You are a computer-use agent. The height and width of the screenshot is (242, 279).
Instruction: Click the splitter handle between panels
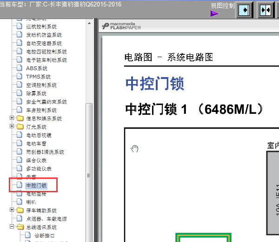pos(96,130)
